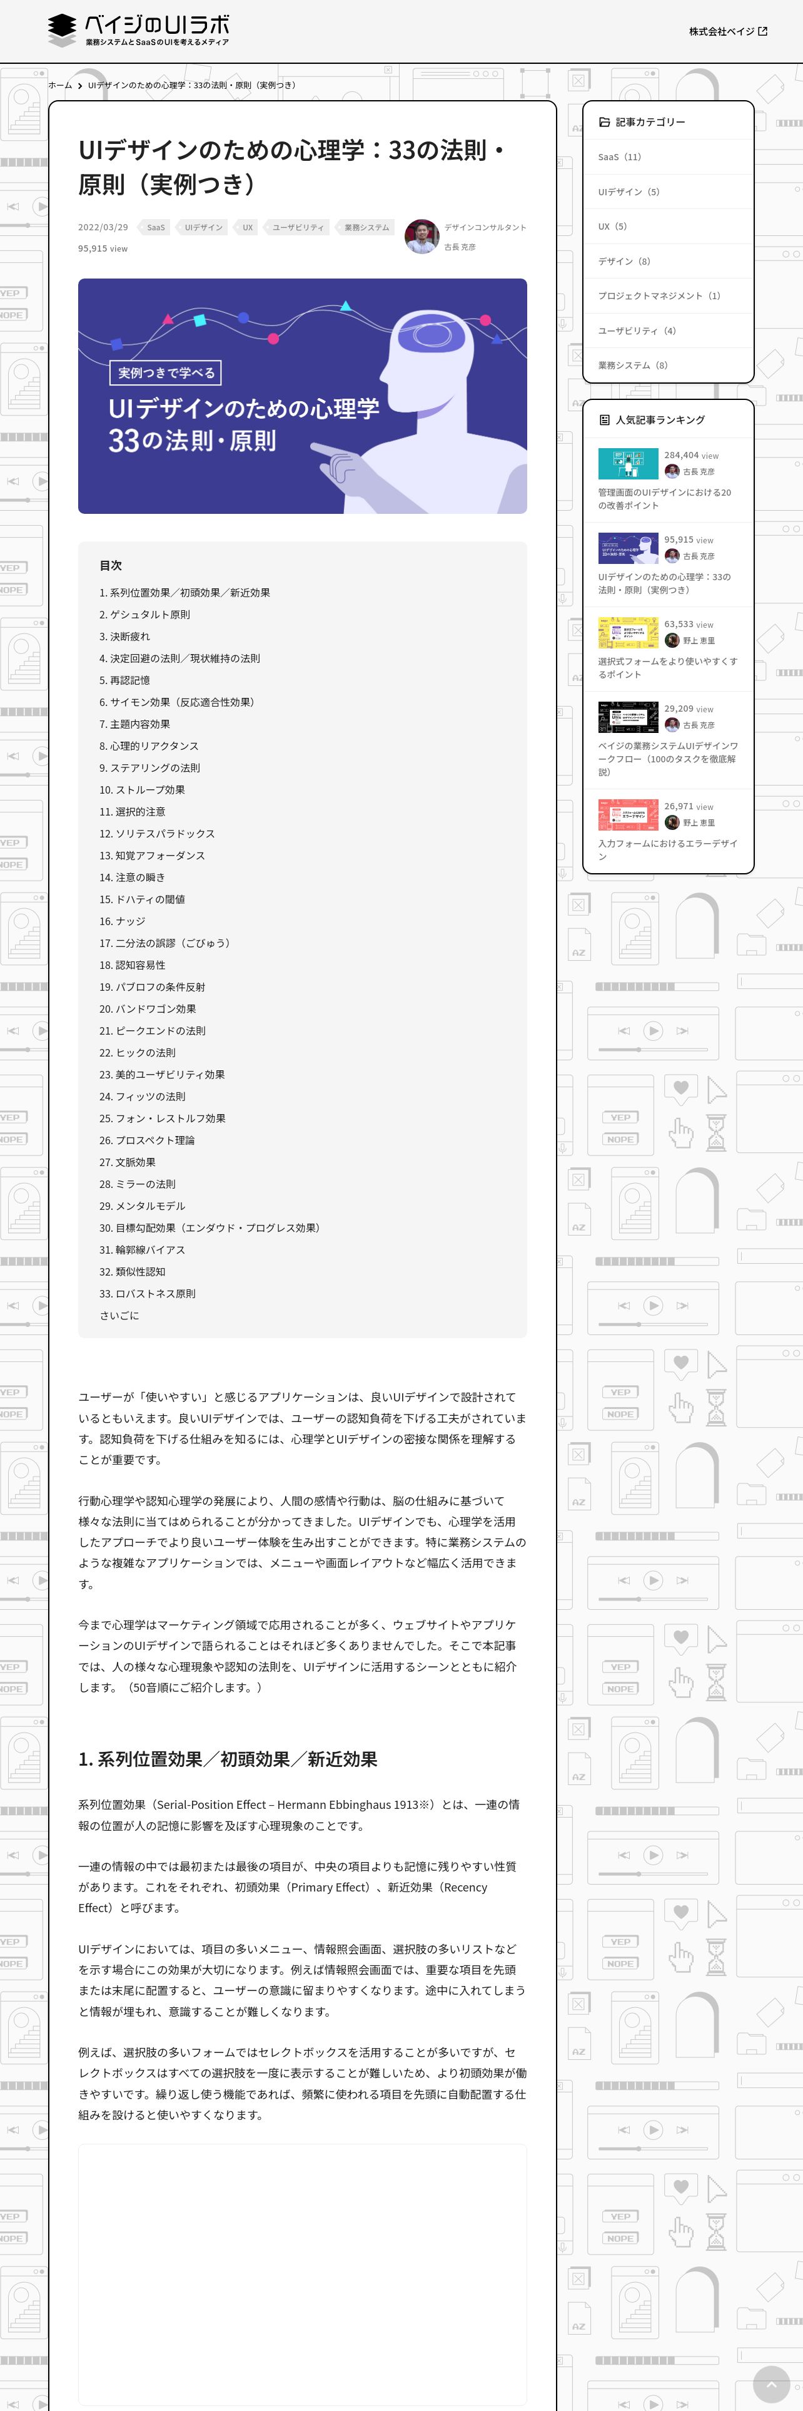Open the 業務システム（8）category in sidebar
Viewport: 803px width, 2411px height.
[667, 365]
